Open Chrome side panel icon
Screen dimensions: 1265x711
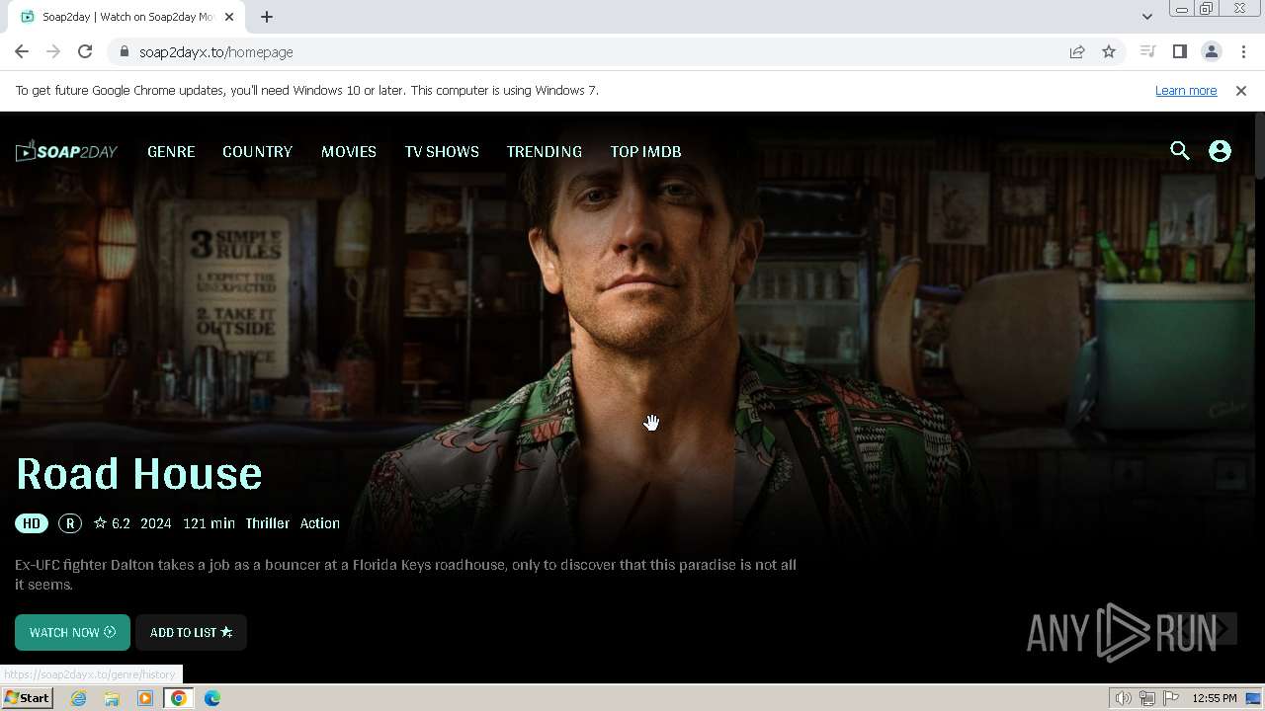tap(1179, 51)
